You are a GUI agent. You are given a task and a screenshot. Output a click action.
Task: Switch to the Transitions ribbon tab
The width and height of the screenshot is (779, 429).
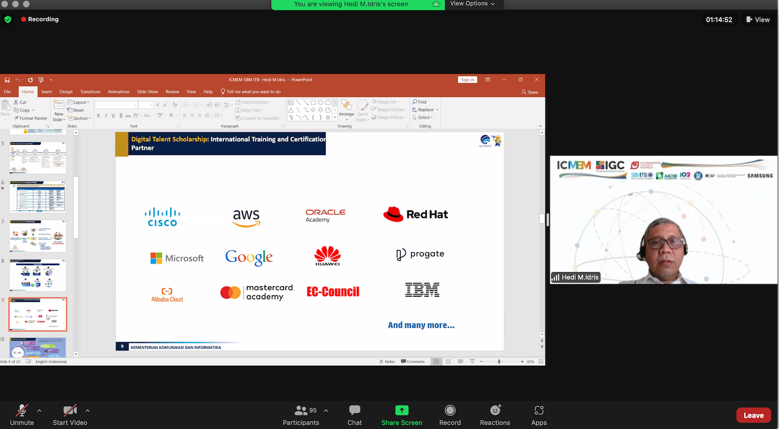pos(90,92)
